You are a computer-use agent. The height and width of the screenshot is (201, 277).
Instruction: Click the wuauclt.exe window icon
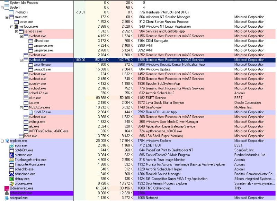click(x=31, y=69)
